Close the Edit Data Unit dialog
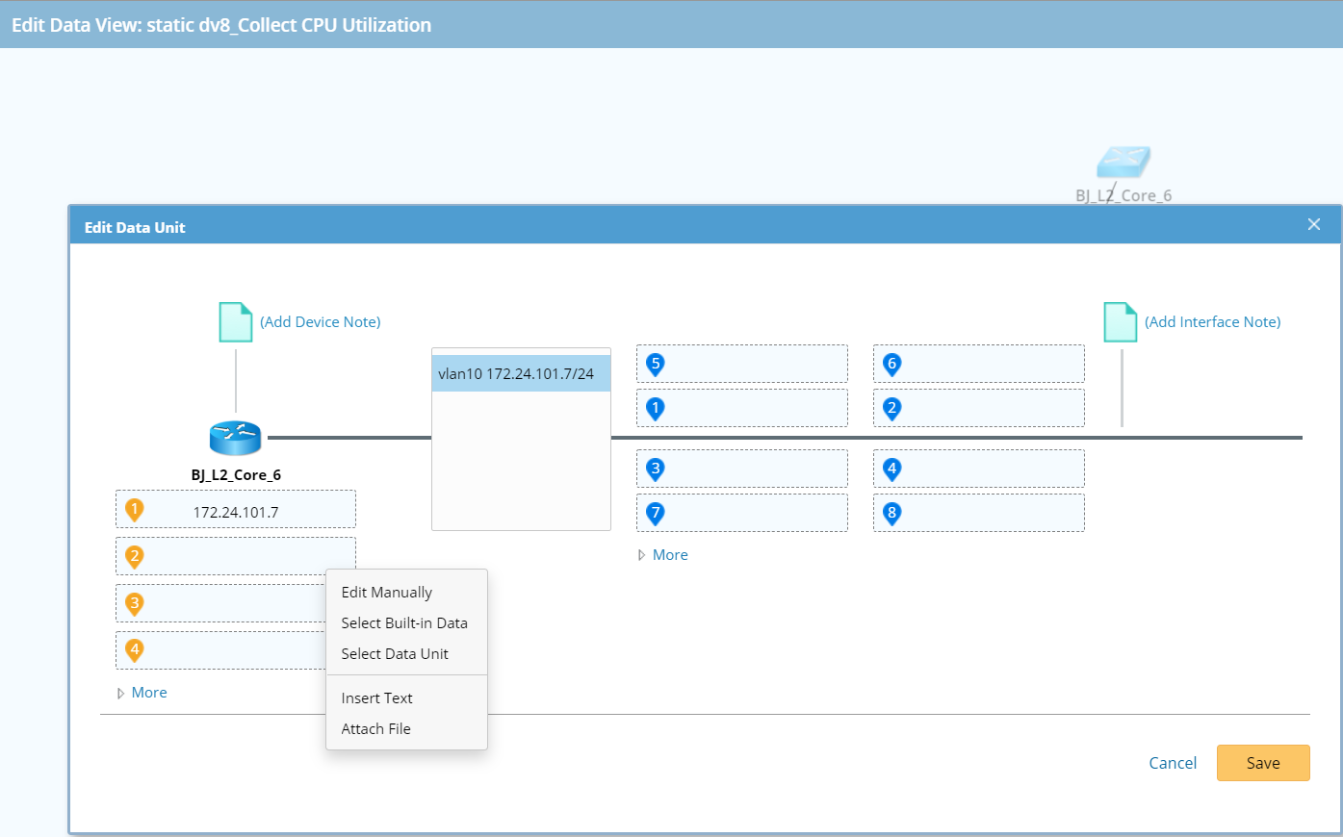1343x837 pixels. tap(1314, 224)
